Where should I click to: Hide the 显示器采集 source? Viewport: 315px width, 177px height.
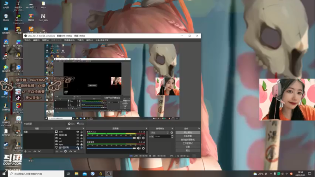click(x=78, y=147)
